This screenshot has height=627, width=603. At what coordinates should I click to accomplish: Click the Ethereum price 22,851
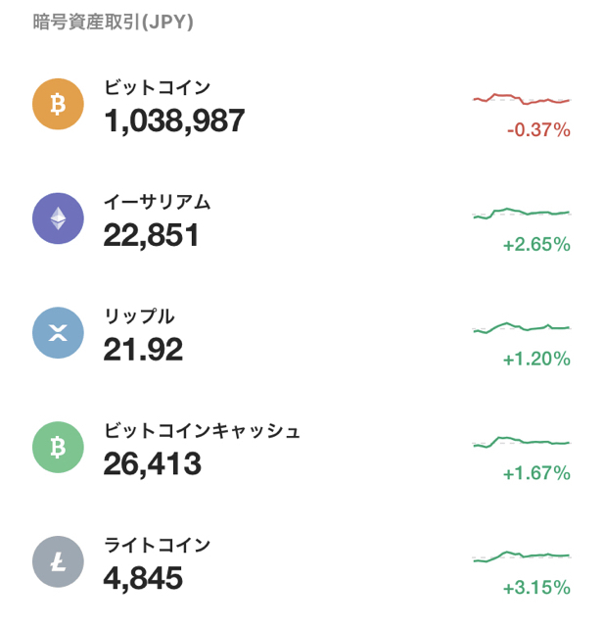(151, 235)
